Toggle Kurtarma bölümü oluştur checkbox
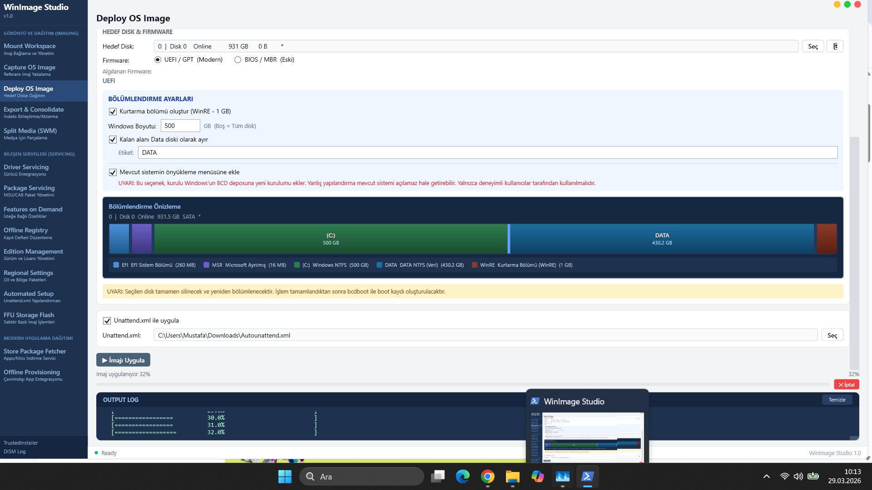The width and height of the screenshot is (872, 490). [x=113, y=112]
